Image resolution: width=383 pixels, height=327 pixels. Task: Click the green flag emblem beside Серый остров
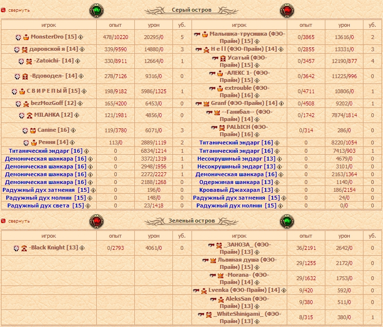[97, 11]
